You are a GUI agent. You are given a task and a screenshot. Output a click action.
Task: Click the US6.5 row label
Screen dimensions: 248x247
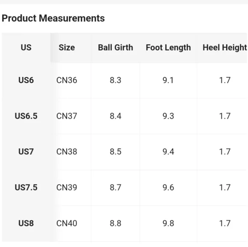click(26, 116)
